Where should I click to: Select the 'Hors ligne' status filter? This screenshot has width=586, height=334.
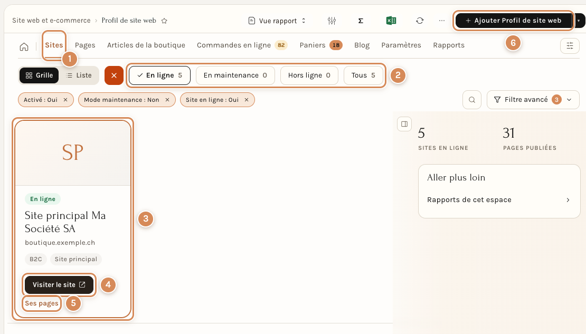click(x=309, y=75)
